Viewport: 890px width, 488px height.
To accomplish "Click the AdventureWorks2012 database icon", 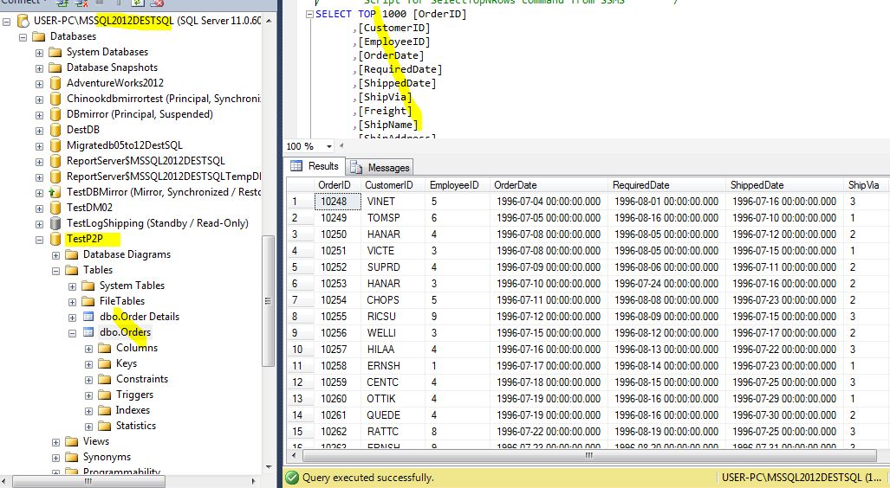I will [55, 83].
